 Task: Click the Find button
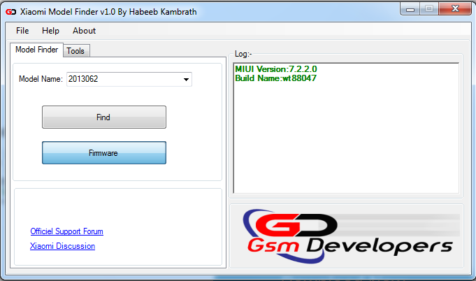click(104, 117)
